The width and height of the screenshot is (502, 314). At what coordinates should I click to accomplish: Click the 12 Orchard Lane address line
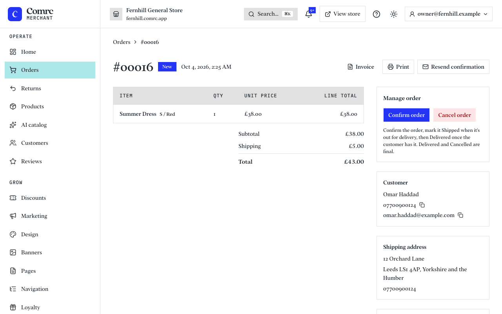pyautogui.click(x=404, y=259)
